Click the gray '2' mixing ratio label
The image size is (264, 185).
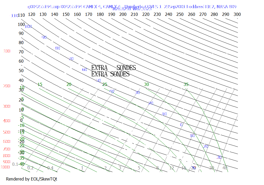(105, 168)
